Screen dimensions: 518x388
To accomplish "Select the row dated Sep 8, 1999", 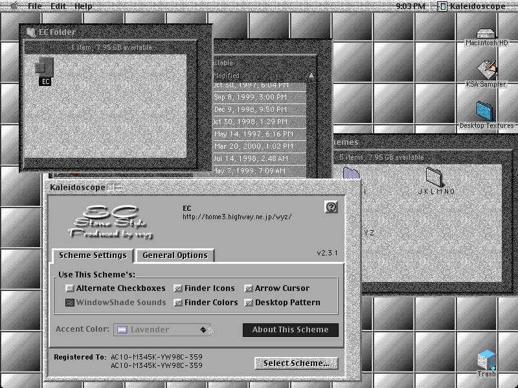I will click(260, 98).
